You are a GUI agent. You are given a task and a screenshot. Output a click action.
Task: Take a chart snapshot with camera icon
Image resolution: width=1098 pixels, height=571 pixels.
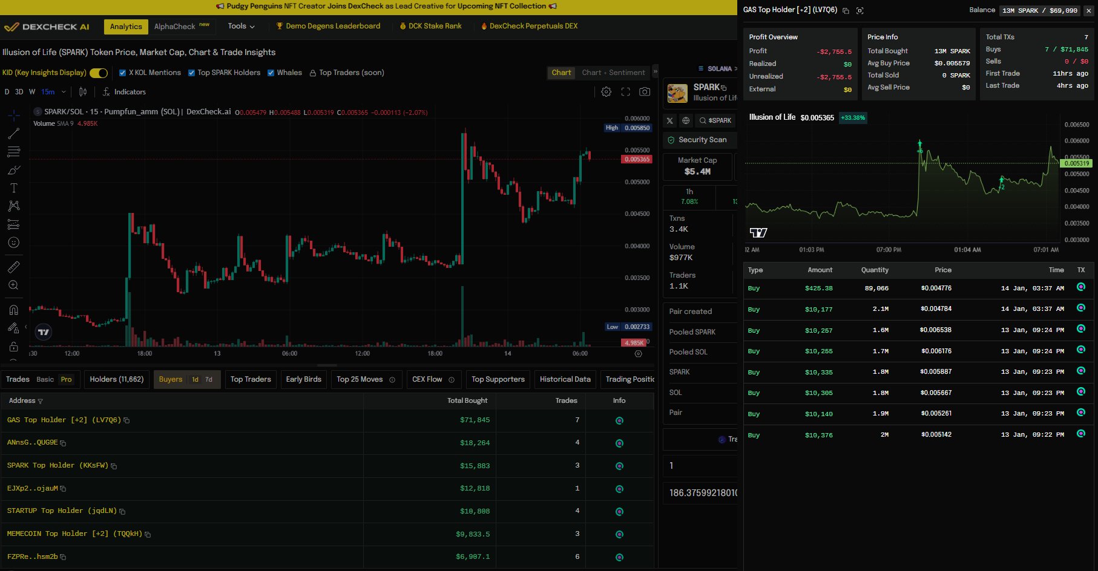tap(645, 92)
